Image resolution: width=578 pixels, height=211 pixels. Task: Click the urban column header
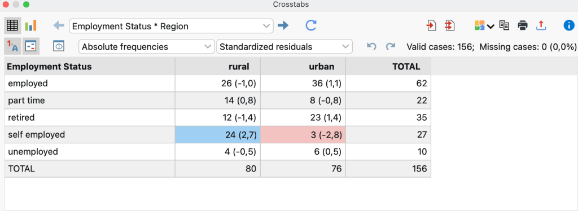point(303,67)
